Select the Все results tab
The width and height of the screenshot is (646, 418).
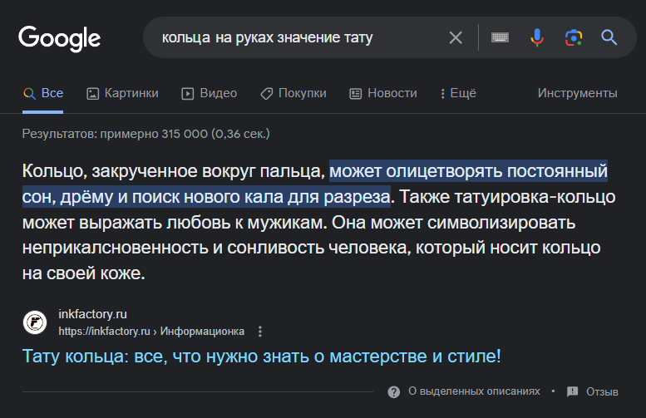click(43, 93)
